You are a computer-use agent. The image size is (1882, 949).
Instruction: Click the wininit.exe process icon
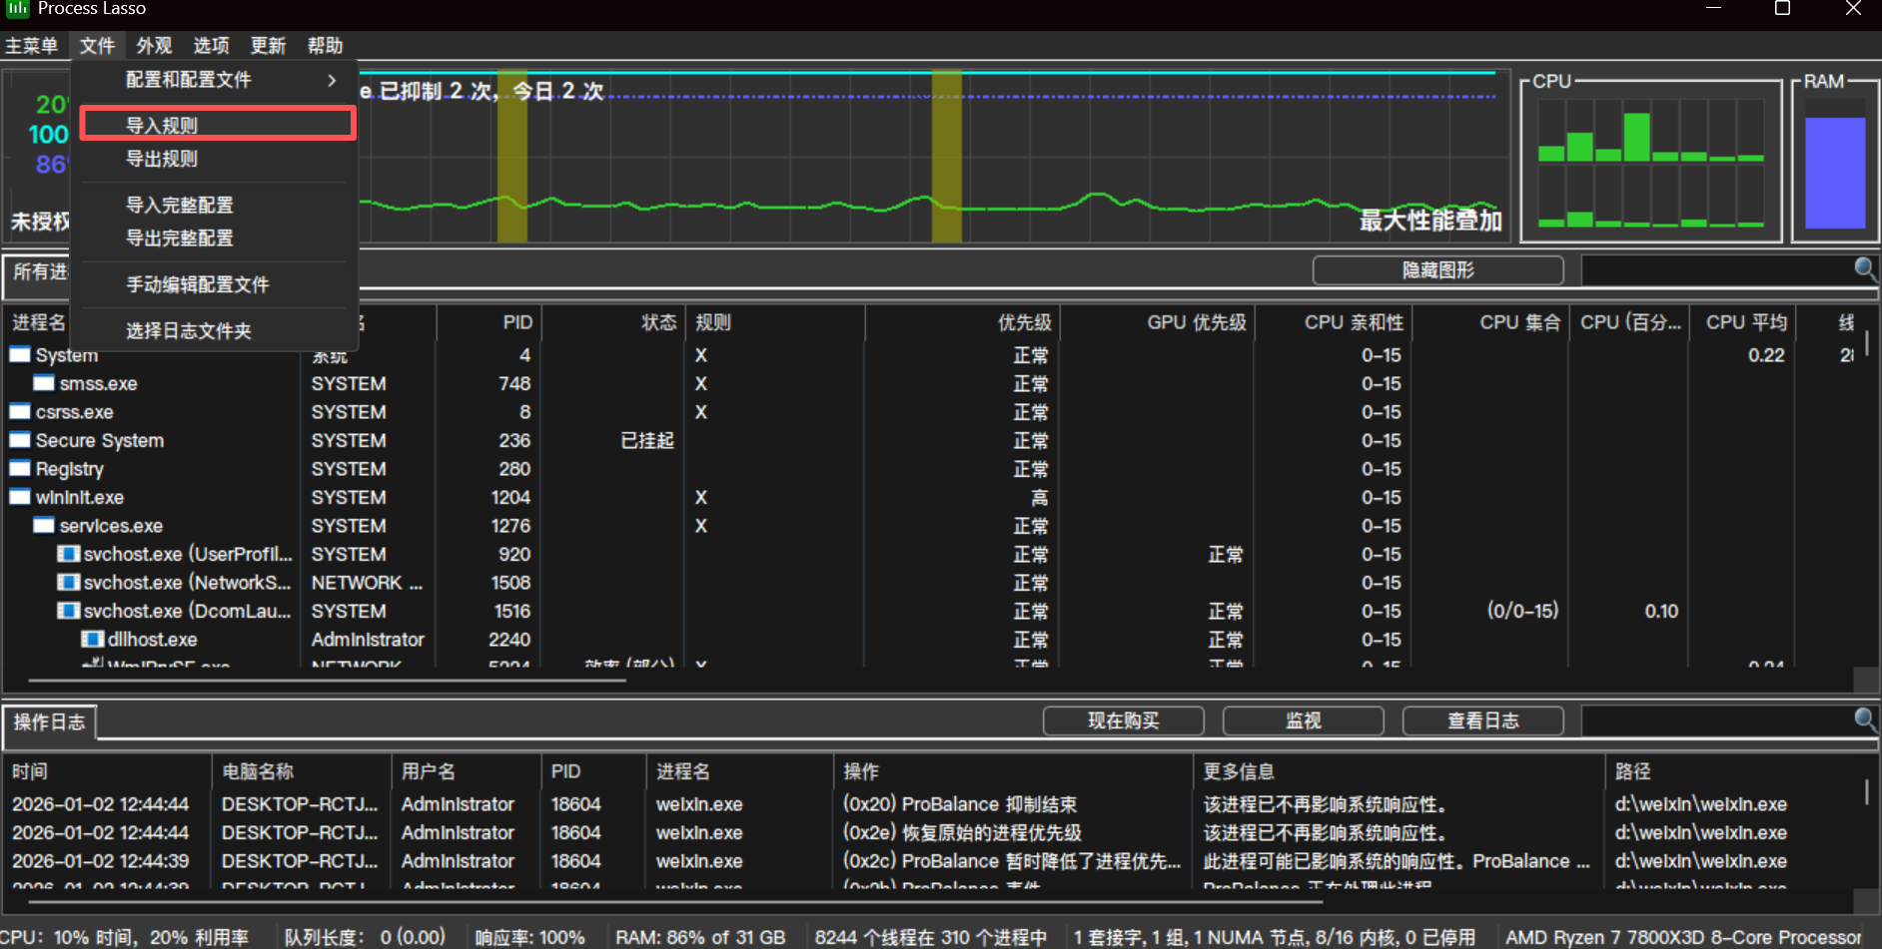point(20,497)
